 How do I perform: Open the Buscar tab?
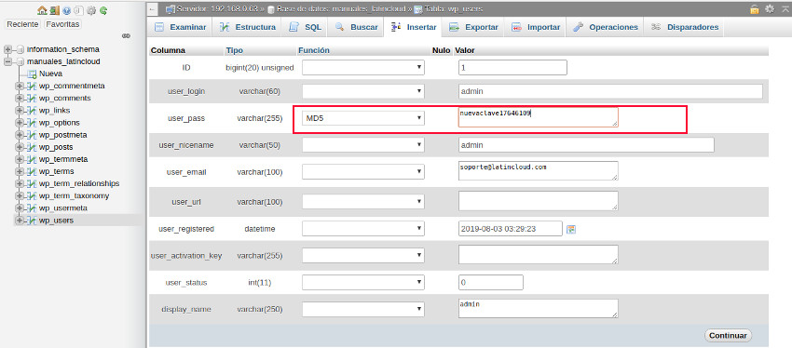(356, 27)
